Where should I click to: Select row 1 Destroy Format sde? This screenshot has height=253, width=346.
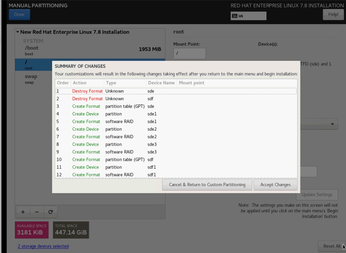pos(176,91)
